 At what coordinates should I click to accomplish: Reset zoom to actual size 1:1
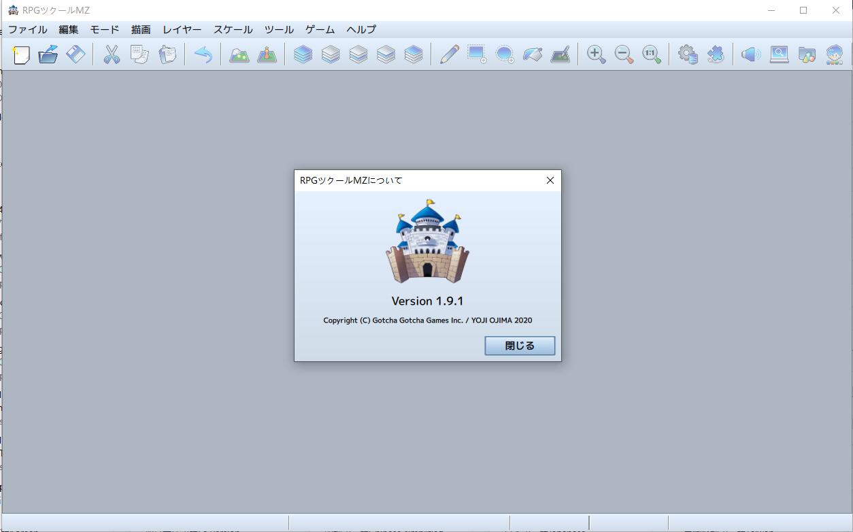pyautogui.click(x=652, y=54)
